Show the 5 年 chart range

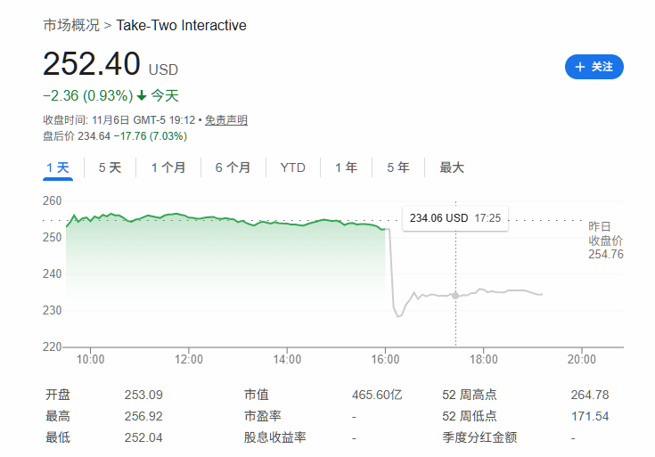tap(397, 167)
